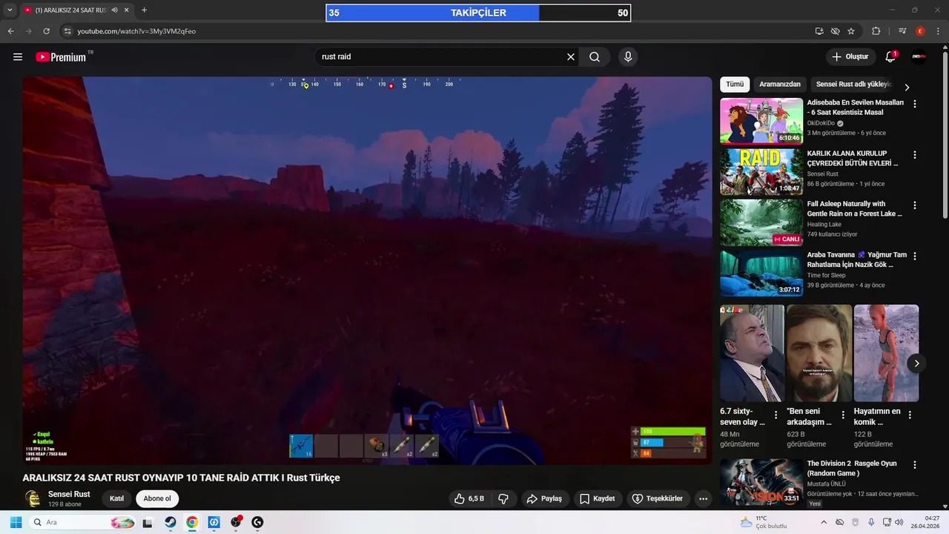949x534 pixels.
Task: Open the Adisebaba masallar thumbnail
Action: pos(761,121)
